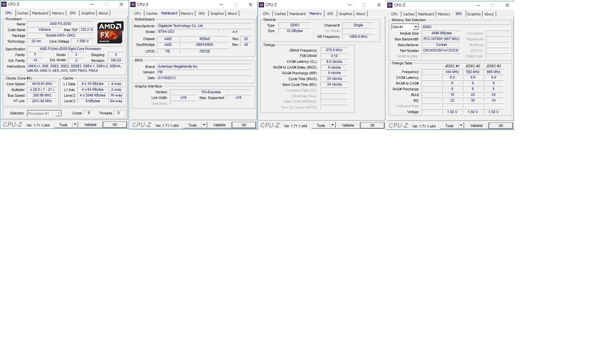This screenshot has width=615, height=346.
Task: Click the Module Size value 4096 MBytes
Action: pos(441,33)
